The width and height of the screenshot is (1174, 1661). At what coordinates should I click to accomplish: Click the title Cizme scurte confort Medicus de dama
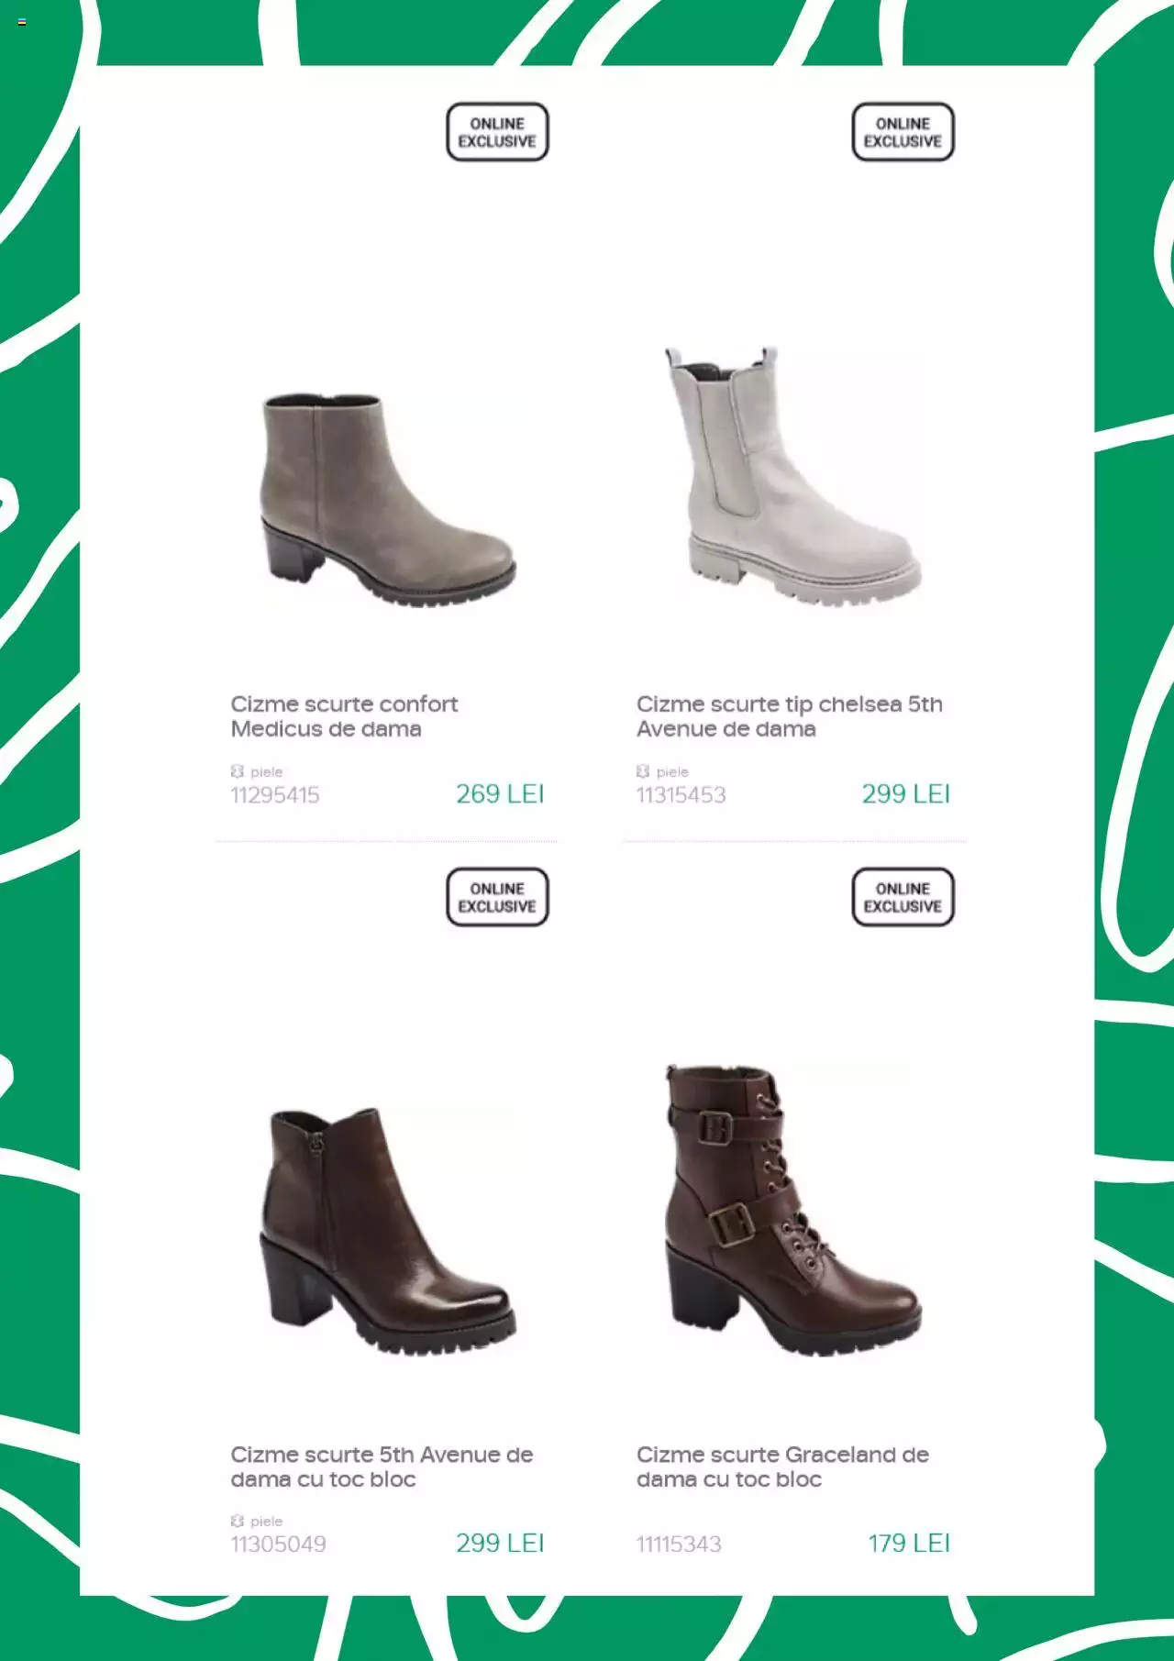coord(344,716)
